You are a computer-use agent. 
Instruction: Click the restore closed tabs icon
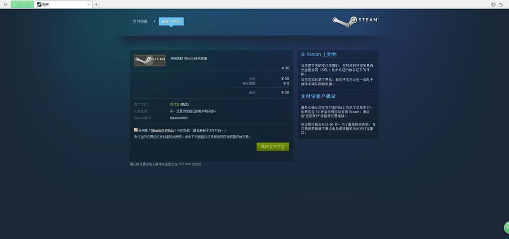tap(493, 4)
